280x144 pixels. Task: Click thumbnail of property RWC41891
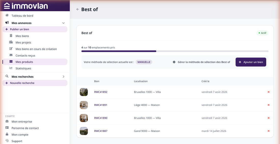point(84,105)
